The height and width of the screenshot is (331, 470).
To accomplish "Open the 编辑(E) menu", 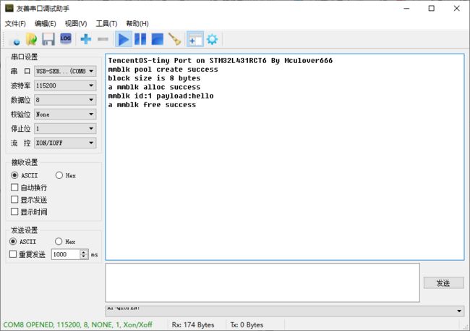I will pyautogui.click(x=46, y=24).
